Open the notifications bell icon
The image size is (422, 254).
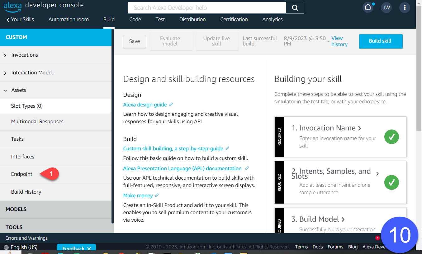pyautogui.click(x=368, y=8)
